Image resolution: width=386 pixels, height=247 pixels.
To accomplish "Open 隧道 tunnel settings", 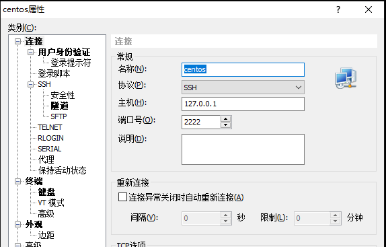I will (59, 106).
